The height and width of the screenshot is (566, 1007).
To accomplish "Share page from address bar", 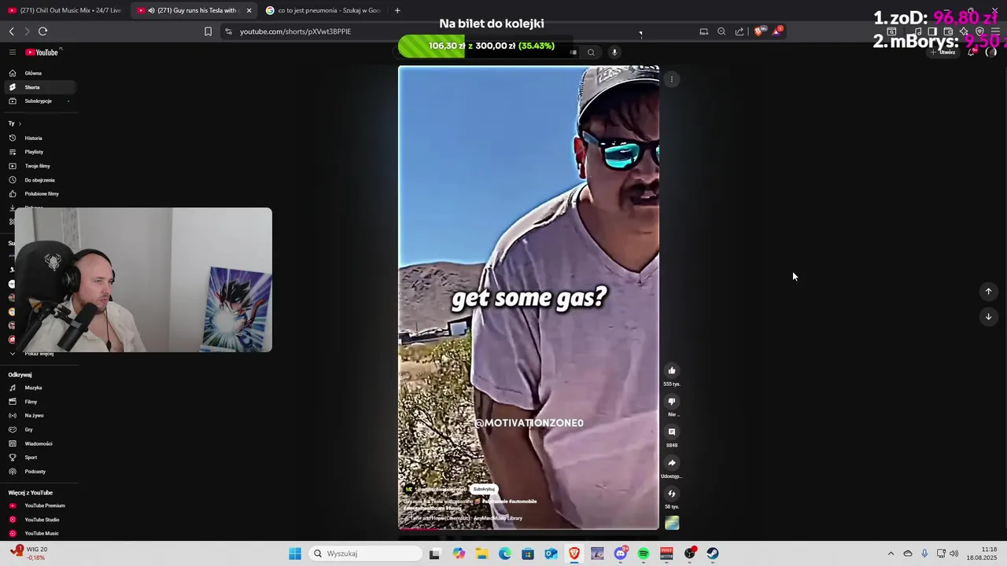I will (740, 31).
